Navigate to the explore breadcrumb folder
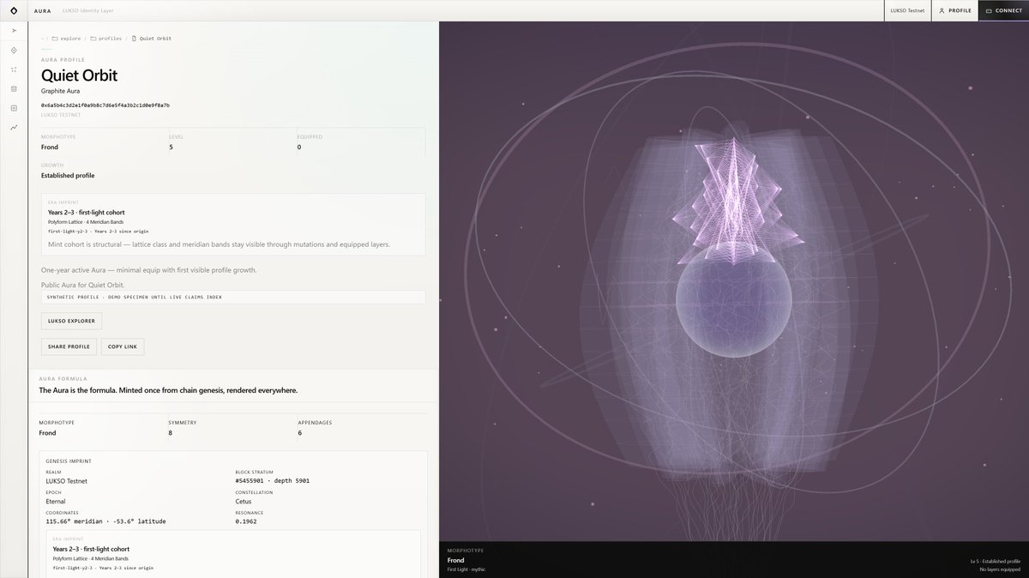Screen dimensions: 1029x578 pos(67,39)
